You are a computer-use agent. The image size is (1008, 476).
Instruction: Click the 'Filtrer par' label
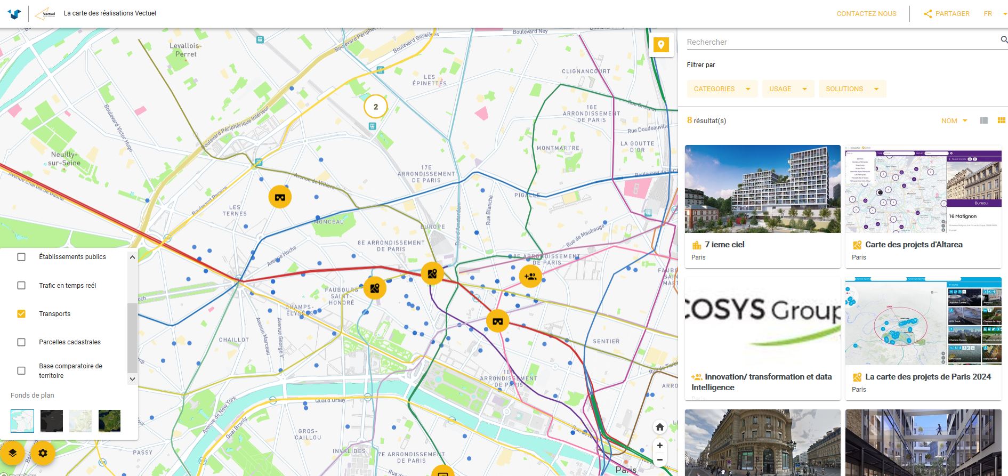701,65
